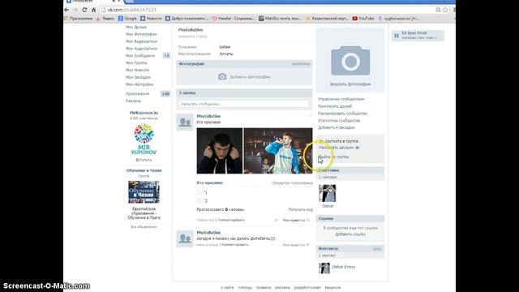The height and width of the screenshot is (292, 519).
Task: Click the Написать сообщение input field
Action: pyautogui.click(x=244, y=104)
